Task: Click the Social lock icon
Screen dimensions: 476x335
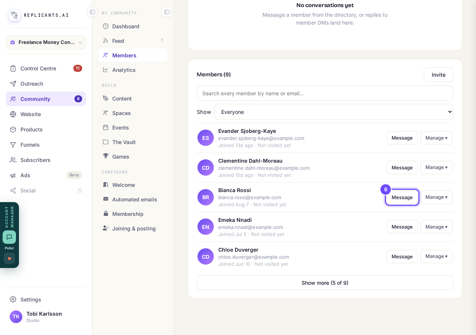Action: (80, 191)
